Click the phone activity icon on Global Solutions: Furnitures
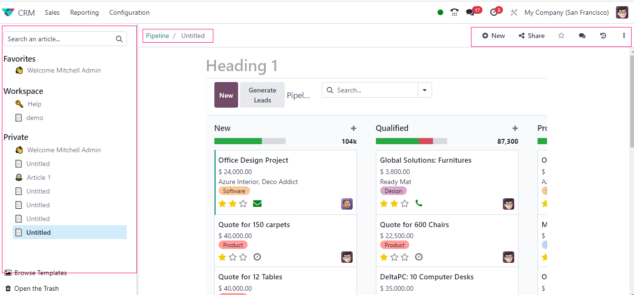 (x=419, y=203)
